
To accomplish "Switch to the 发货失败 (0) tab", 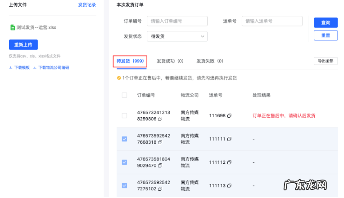I will tap(210, 61).
